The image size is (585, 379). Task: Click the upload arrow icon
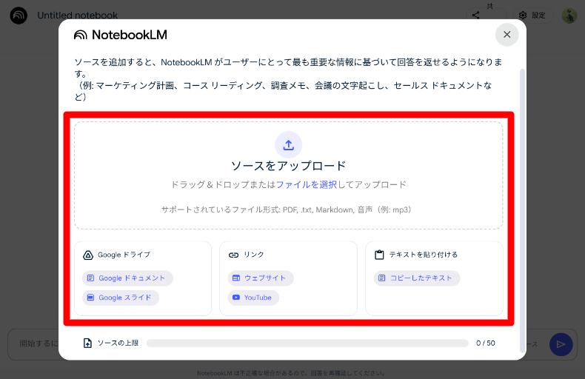click(x=288, y=145)
